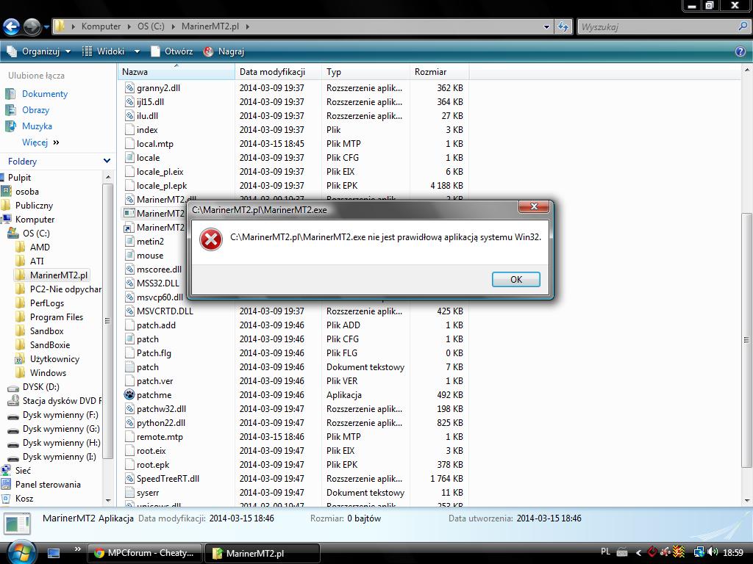Open the Widoki views menu

[x=104, y=51]
